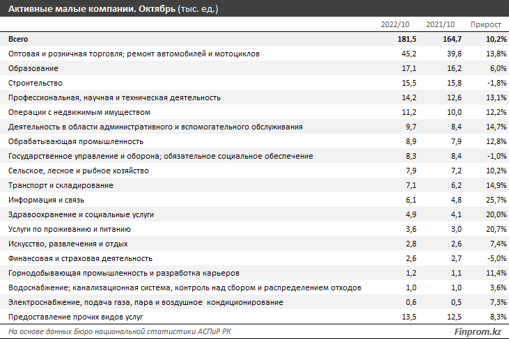
Task: Click the growth value 12,8%
Action: (x=496, y=141)
